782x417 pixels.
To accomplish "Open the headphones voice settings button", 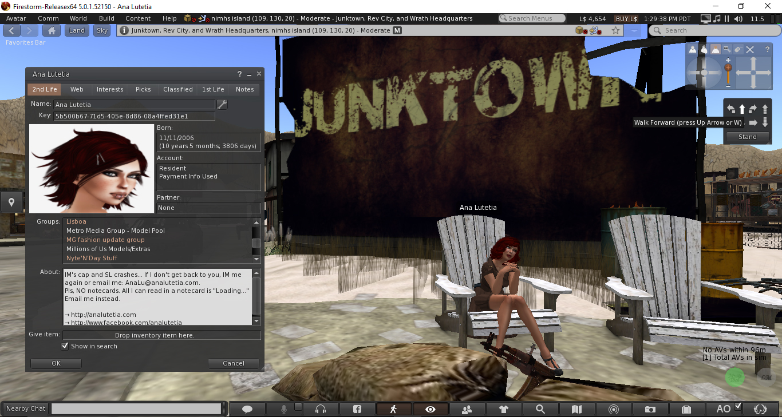I will point(320,409).
